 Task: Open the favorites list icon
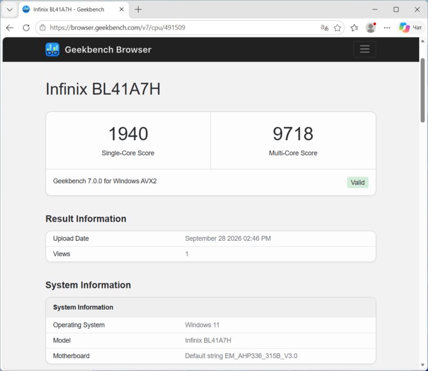(x=355, y=28)
